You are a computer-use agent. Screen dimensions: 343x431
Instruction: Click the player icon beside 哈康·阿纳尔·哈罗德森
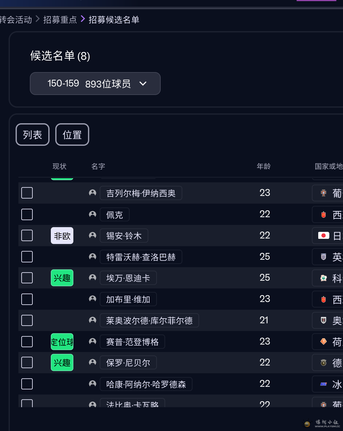point(92,384)
